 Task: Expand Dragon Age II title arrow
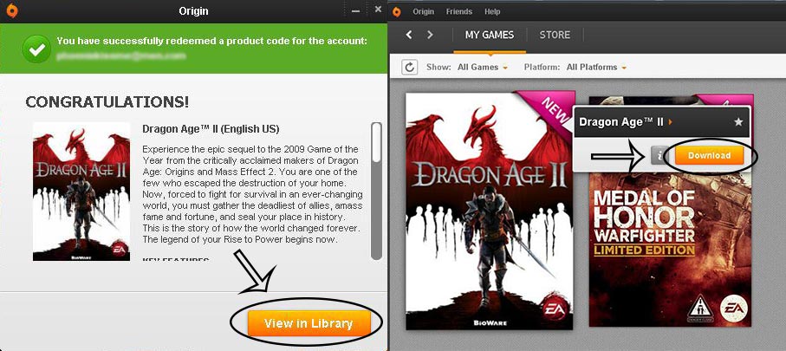tap(671, 122)
